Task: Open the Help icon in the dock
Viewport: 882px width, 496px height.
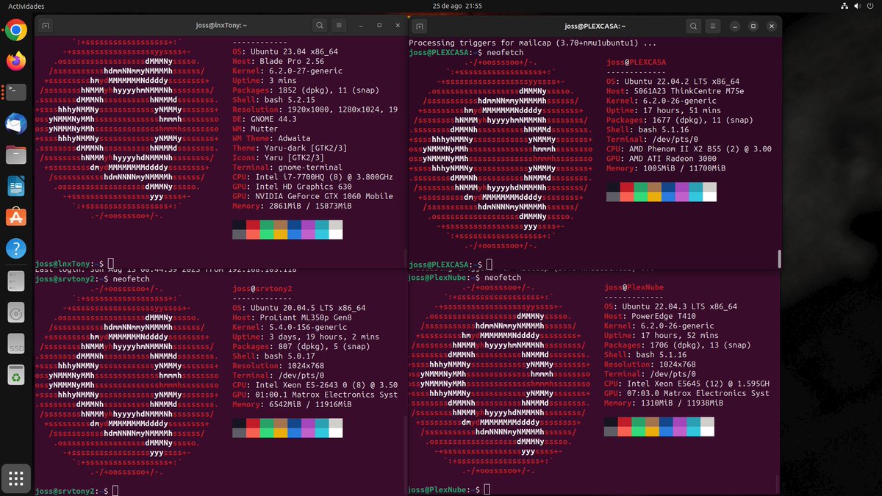Action: (16, 248)
